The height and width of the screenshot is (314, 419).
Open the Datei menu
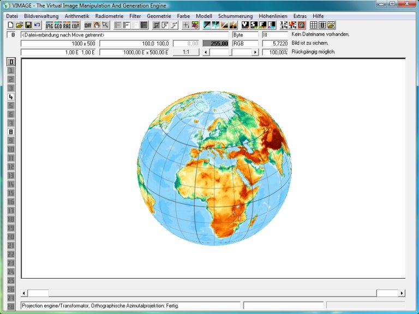12,16
